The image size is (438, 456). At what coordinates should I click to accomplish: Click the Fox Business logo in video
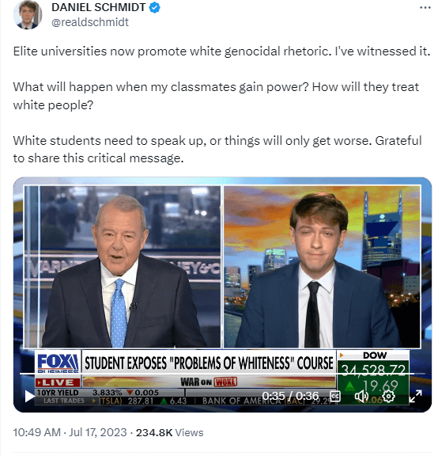point(58,363)
